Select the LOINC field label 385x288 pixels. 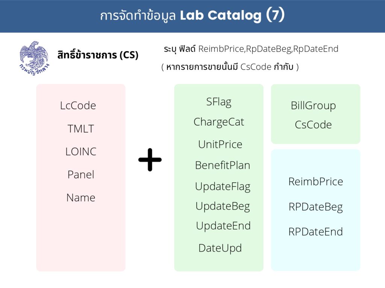pos(80,152)
